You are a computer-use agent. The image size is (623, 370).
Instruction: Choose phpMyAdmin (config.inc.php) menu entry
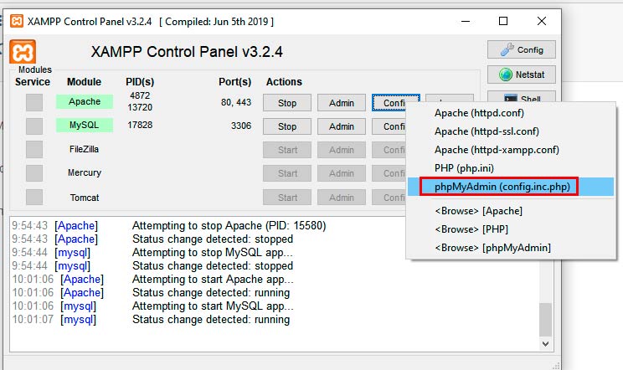[x=511, y=187]
